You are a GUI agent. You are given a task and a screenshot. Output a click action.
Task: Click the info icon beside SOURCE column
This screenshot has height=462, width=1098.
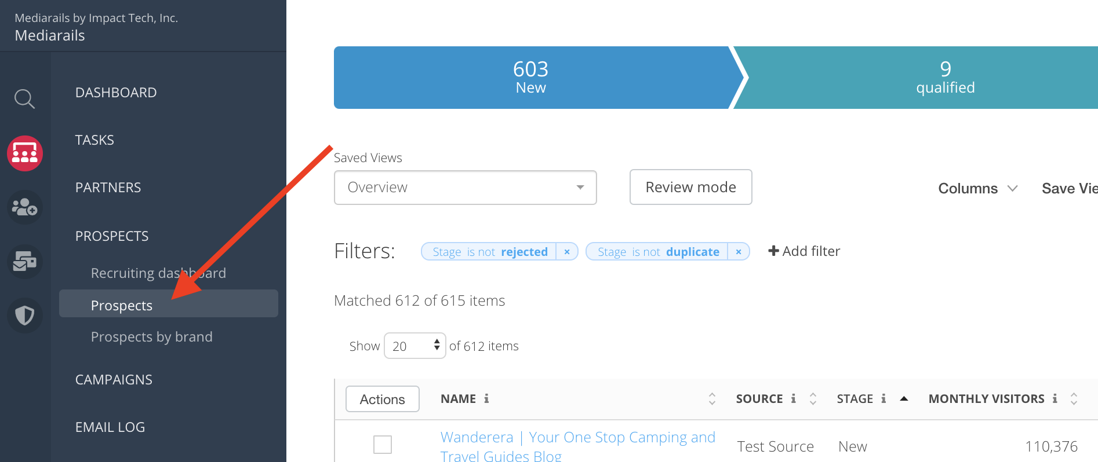tap(793, 399)
